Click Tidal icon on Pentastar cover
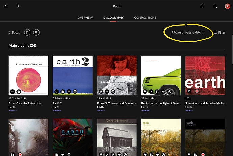 pyautogui.click(x=163, y=92)
